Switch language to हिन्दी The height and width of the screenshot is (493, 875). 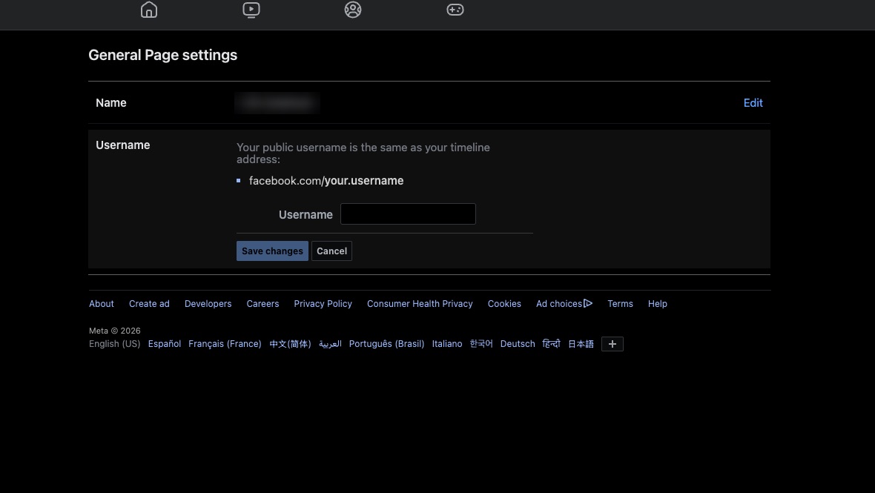click(x=552, y=343)
